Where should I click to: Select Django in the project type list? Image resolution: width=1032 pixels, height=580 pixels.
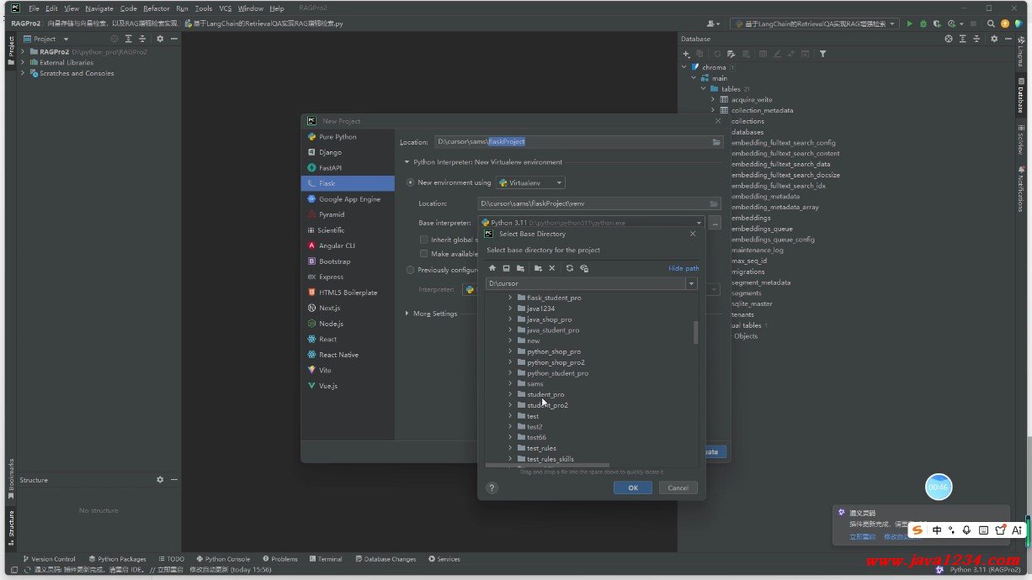[x=330, y=152]
